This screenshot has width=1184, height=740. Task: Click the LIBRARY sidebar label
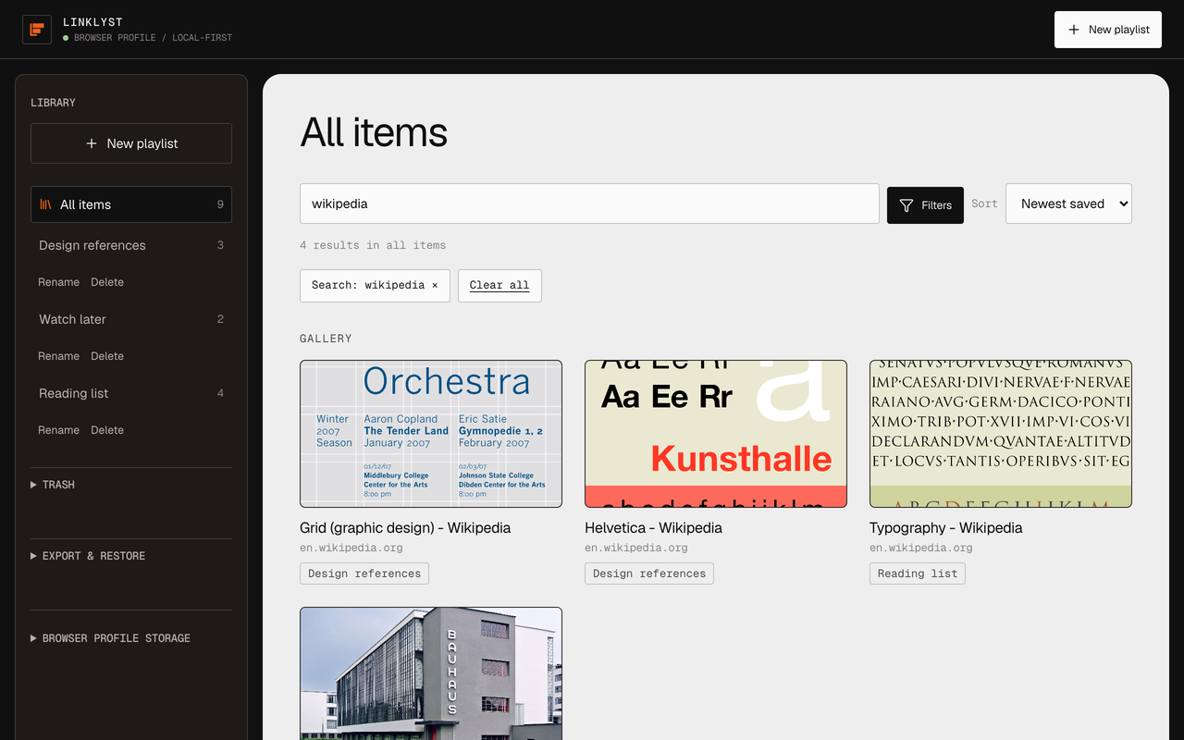(x=54, y=103)
